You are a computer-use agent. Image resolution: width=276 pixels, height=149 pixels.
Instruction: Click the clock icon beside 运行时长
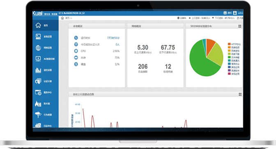pos(76,38)
